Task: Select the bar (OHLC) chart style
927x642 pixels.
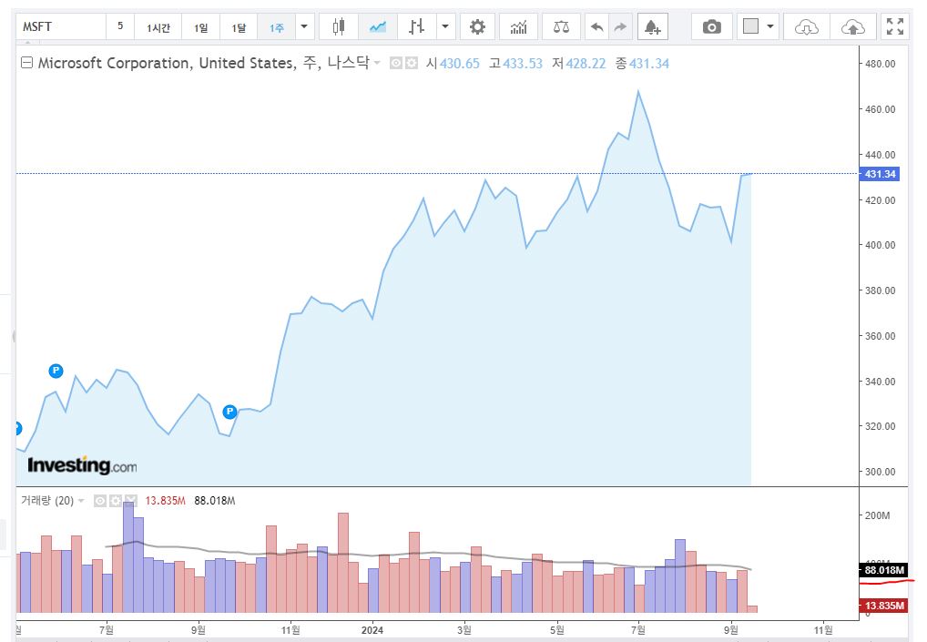Action: coord(416,26)
